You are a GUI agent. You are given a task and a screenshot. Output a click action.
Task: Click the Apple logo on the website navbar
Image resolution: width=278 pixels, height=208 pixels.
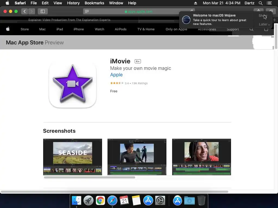click(x=8, y=29)
